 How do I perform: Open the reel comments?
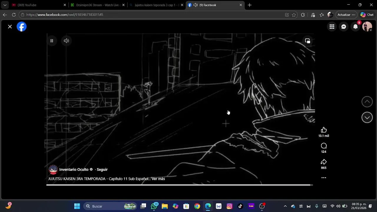pos(324,146)
